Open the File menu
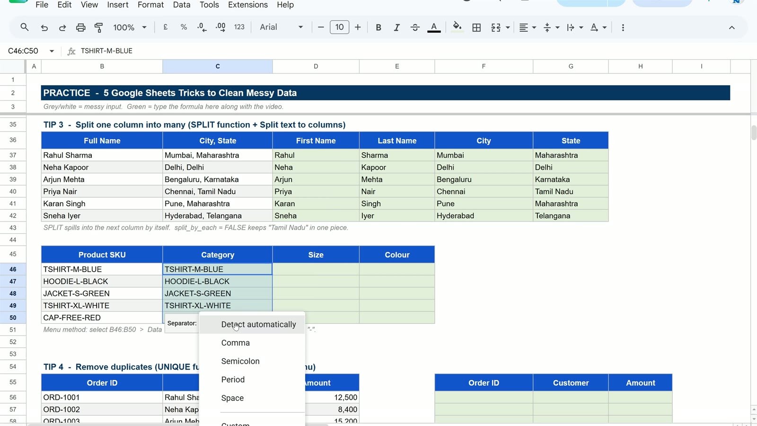The width and height of the screenshot is (757, 426). click(x=42, y=5)
